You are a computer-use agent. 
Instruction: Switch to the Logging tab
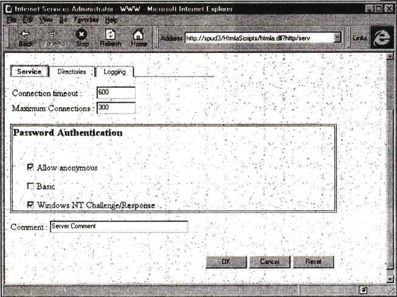114,72
